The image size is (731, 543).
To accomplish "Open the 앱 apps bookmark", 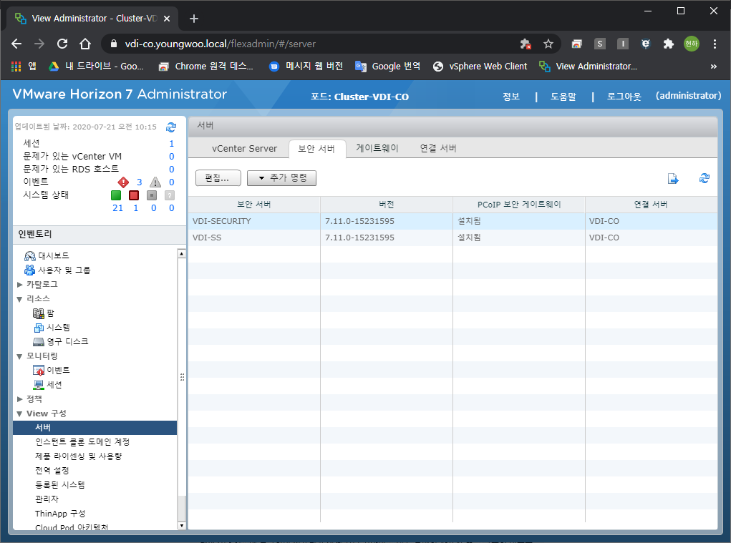I will [x=24, y=66].
